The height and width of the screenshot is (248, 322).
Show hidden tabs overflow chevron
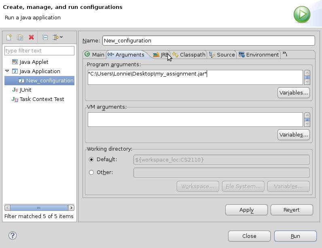pyautogui.click(x=285, y=54)
